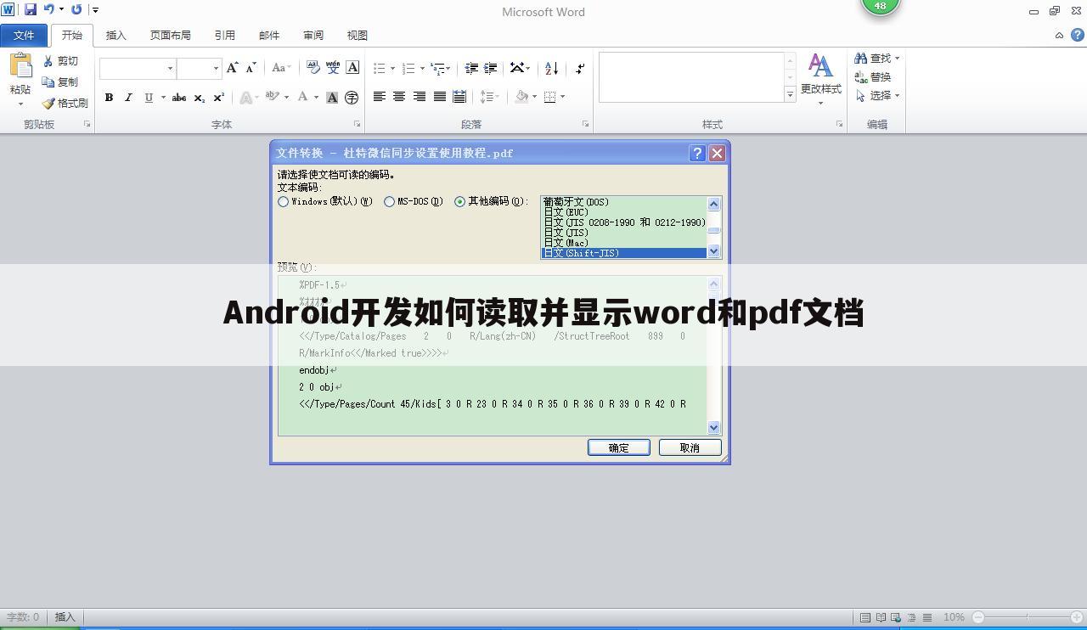Click the Paste (粘贴) icon
The height and width of the screenshot is (630, 1087).
pos(20,66)
